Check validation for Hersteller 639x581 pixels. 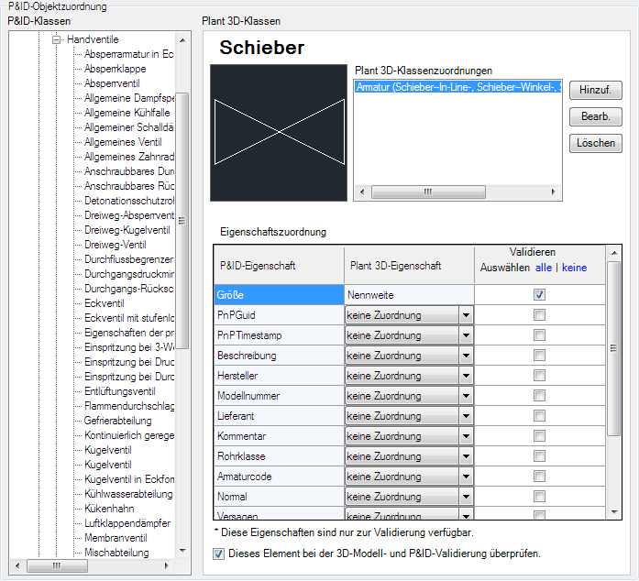539,375
